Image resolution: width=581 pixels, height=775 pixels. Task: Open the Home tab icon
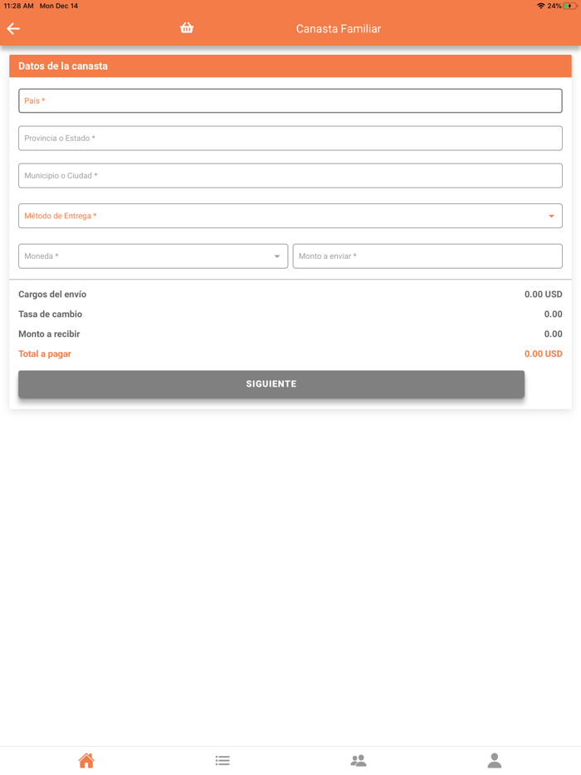86,760
